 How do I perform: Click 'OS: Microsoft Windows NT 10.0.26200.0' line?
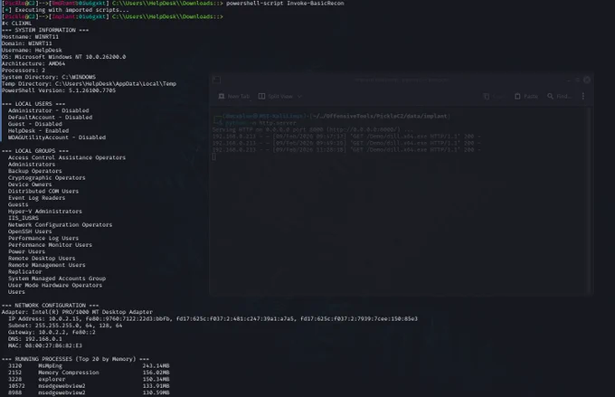63,56
